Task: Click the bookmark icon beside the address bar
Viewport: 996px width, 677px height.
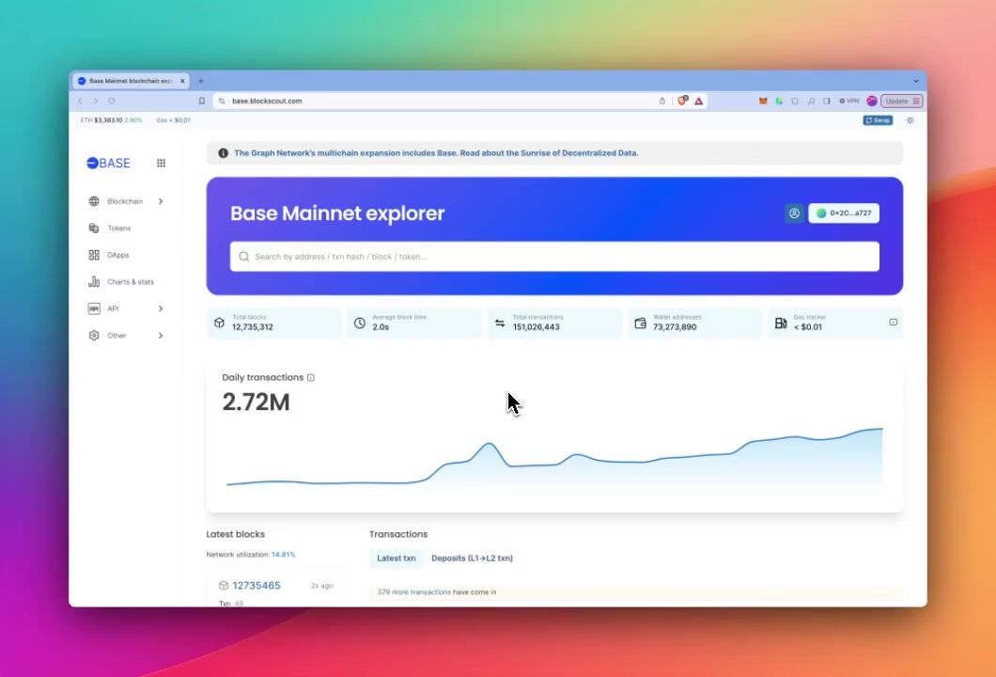Action: 202,101
